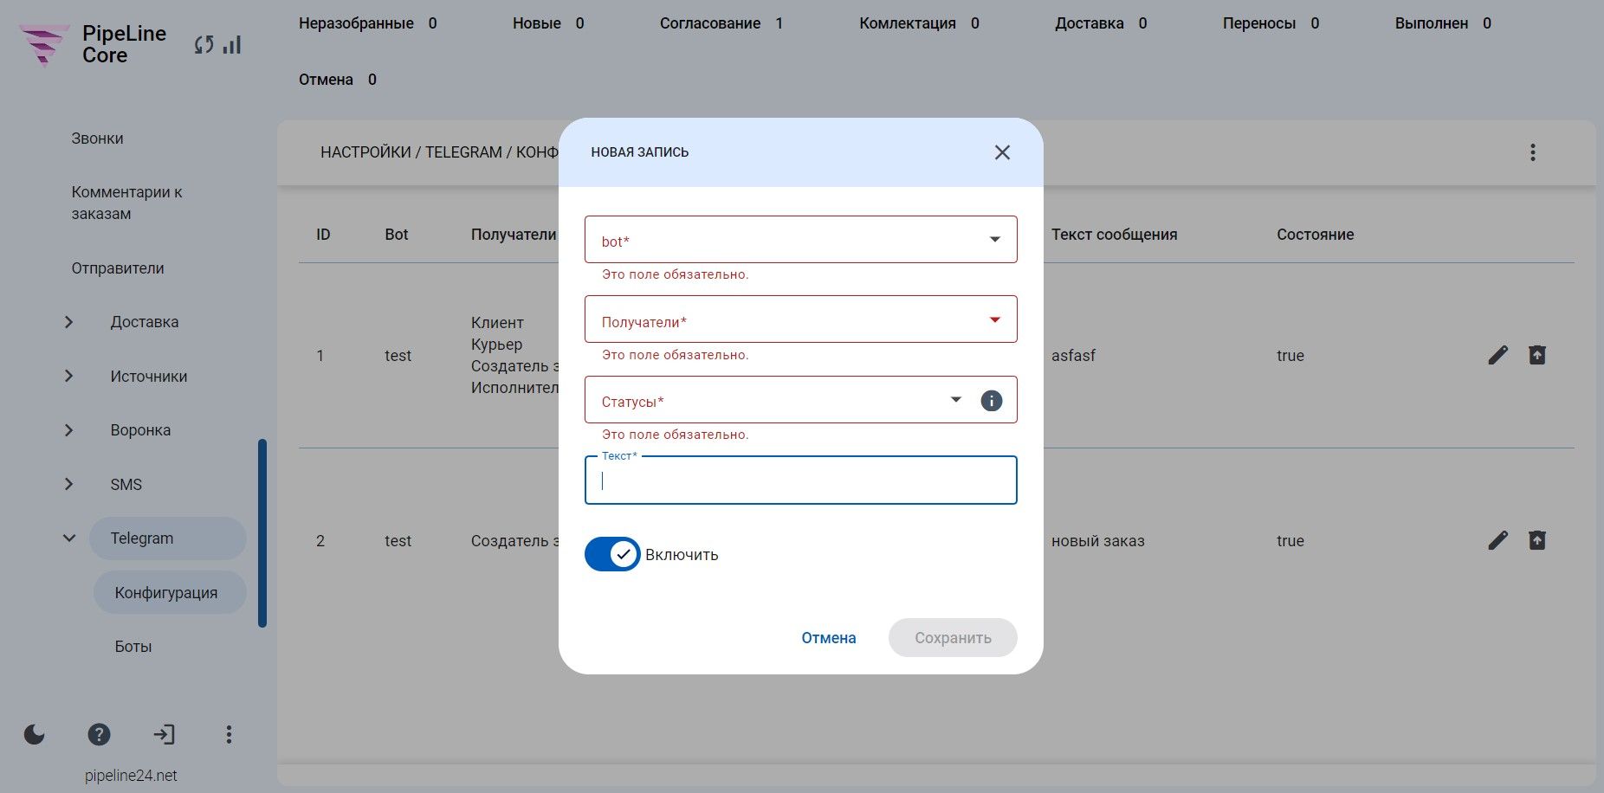This screenshot has height=793, width=1604.
Task: Click the logout icon in sidebar
Action: (164, 735)
